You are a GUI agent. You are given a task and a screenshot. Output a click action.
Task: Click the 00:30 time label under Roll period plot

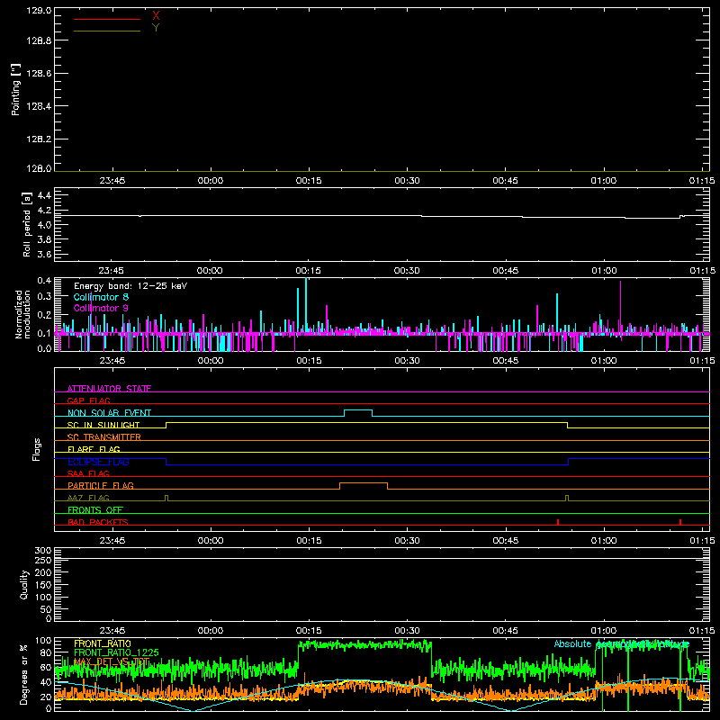click(x=407, y=271)
